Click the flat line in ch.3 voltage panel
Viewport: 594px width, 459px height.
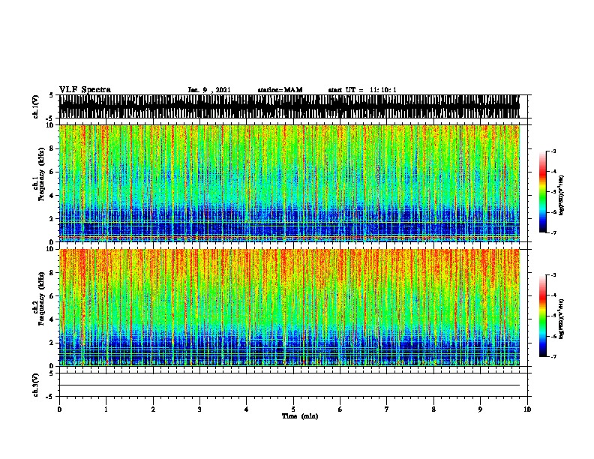[289, 385]
